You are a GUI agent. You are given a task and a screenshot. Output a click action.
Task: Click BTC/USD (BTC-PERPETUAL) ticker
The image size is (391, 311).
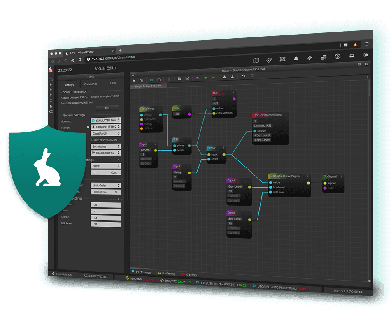click(281, 288)
